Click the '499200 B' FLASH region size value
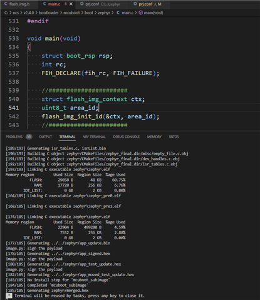 (x=93, y=227)
